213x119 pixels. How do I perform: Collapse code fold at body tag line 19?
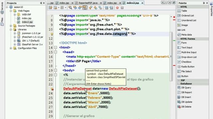56,70
